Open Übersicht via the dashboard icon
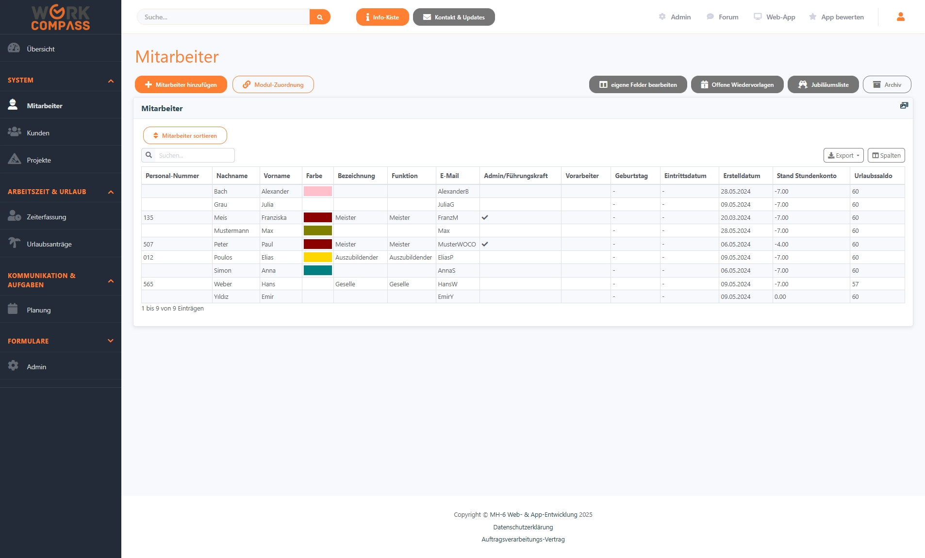925x558 pixels. coord(14,48)
